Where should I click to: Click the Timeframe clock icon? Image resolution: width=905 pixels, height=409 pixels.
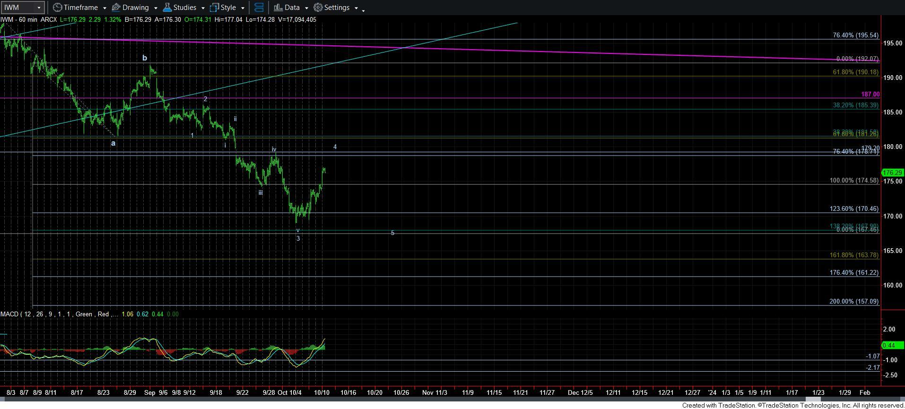click(57, 8)
